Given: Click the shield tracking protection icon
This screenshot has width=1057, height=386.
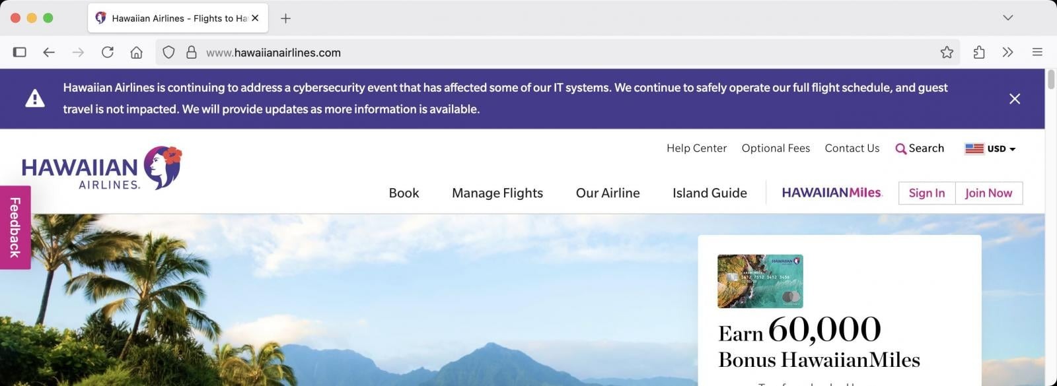Looking at the screenshot, I should click(x=168, y=53).
